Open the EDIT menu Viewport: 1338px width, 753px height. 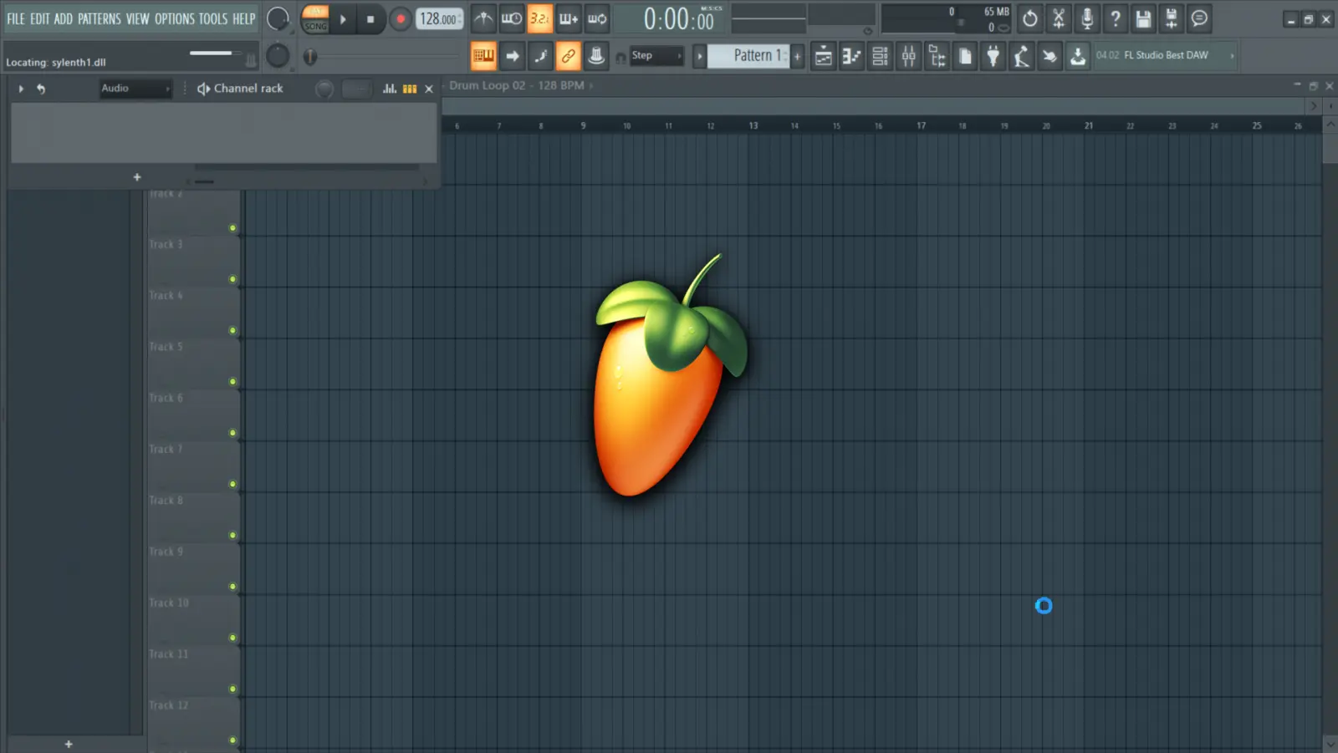tap(39, 18)
